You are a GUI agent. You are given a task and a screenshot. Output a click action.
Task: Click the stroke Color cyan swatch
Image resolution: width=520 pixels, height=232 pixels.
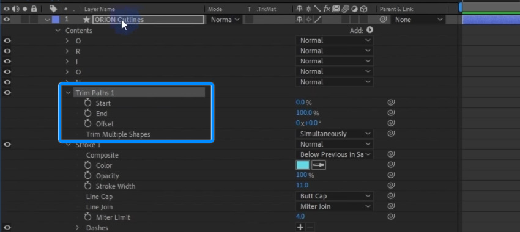pyautogui.click(x=303, y=165)
